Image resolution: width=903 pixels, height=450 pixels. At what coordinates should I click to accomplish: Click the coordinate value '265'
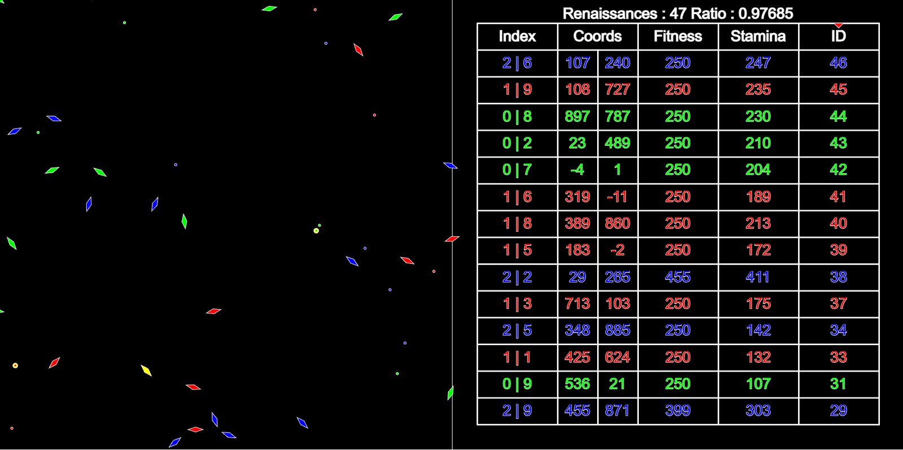pyautogui.click(x=617, y=277)
